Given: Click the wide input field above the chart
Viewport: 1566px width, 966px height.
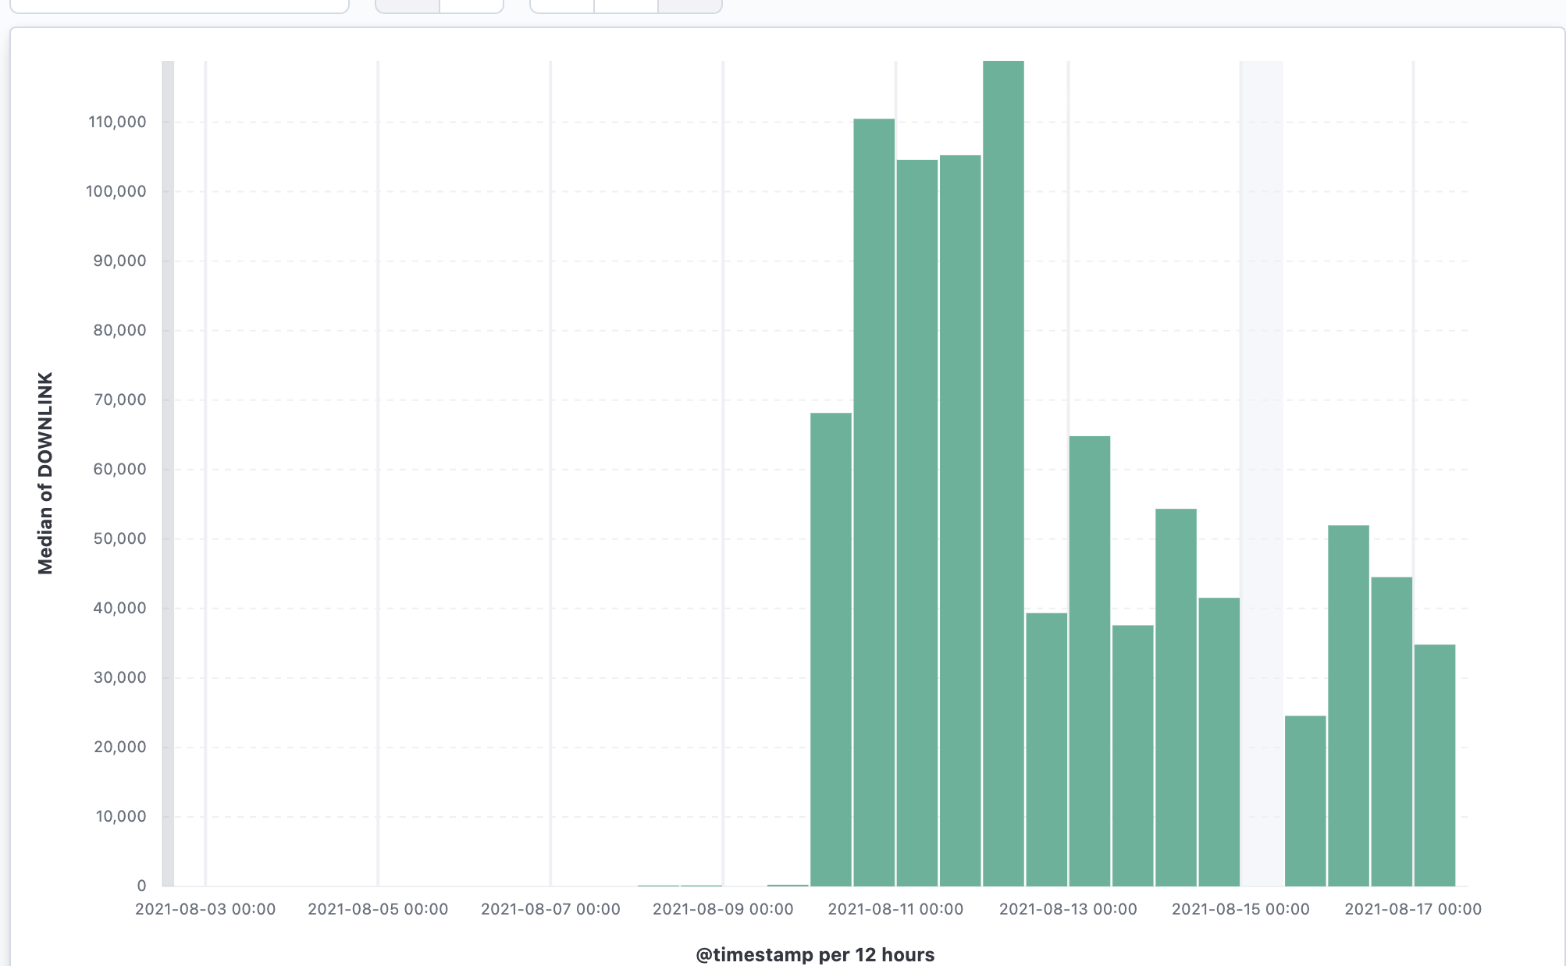Looking at the screenshot, I should click(180, 5).
